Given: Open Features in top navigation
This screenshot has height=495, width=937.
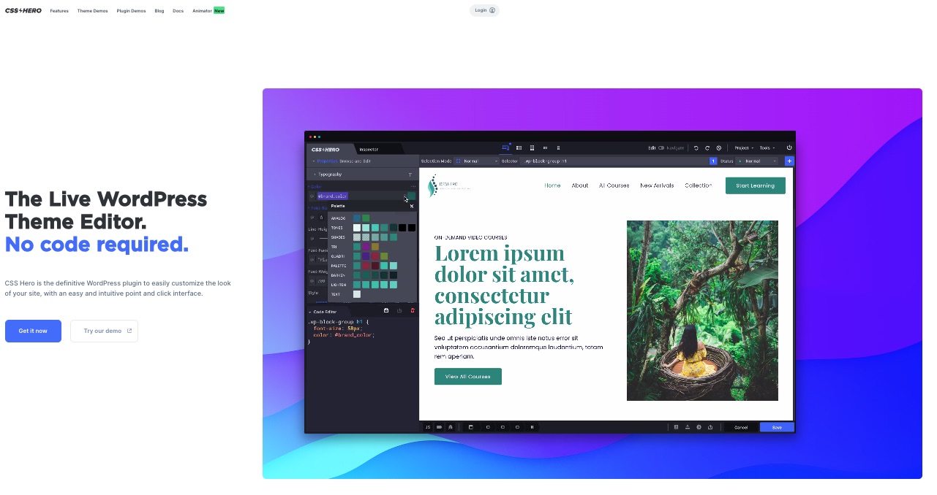Looking at the screenshot, I should 59,11.
